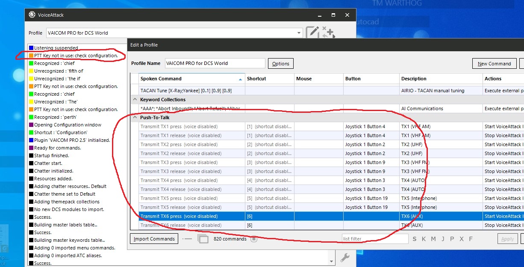This screenshot has height=267, width=524.
Task: Click the New Command button
Action: pos(494,64)
